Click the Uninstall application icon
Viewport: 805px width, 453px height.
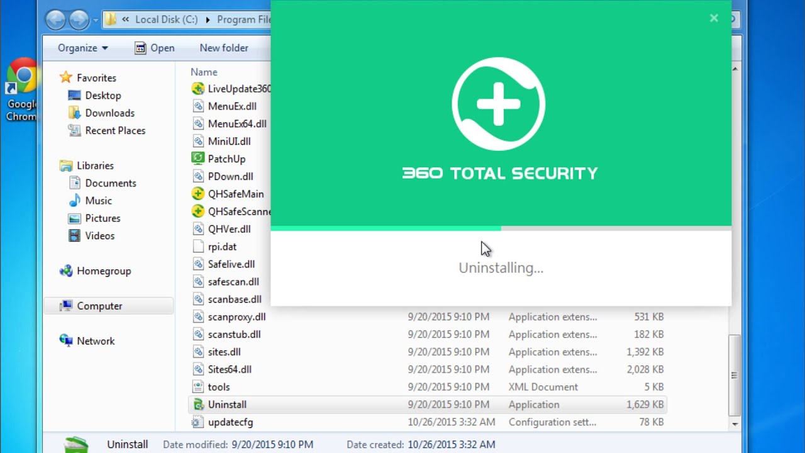pos(198,405)
